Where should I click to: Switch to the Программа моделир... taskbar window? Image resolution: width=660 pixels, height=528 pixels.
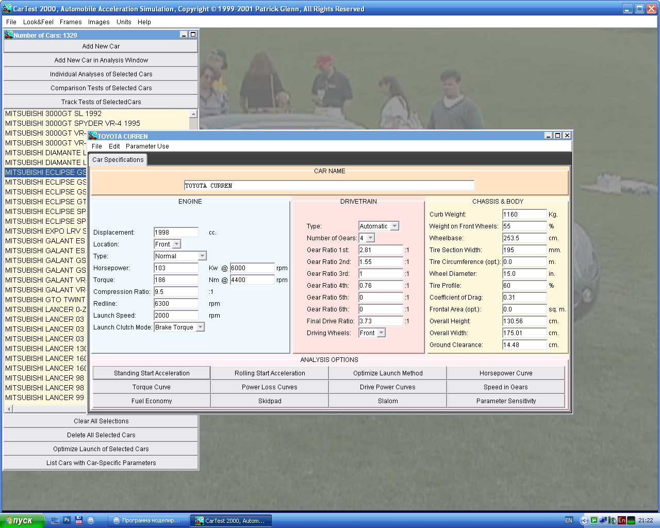[x=148, y=520]
